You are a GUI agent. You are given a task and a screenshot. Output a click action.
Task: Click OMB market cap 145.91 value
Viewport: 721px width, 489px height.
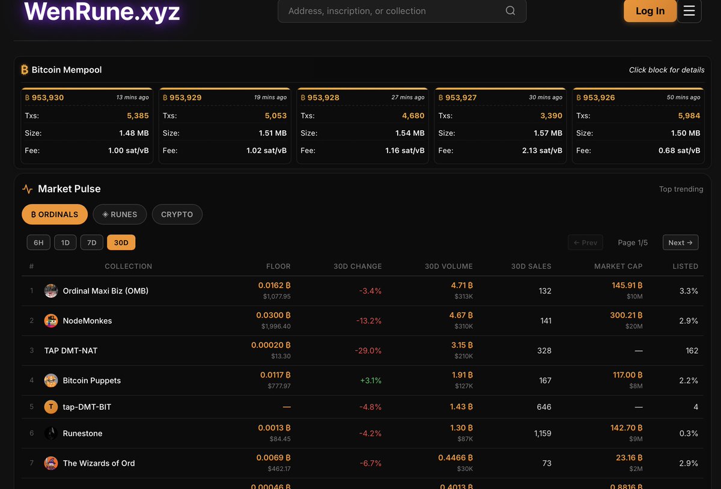click(x=627, y=286)
